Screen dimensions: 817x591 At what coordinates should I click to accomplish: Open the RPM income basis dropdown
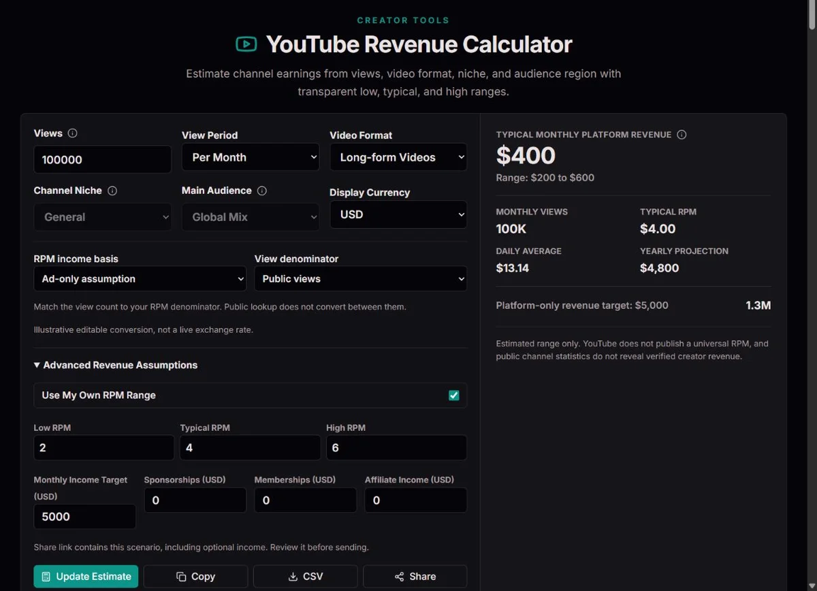(x=140, y=279)
